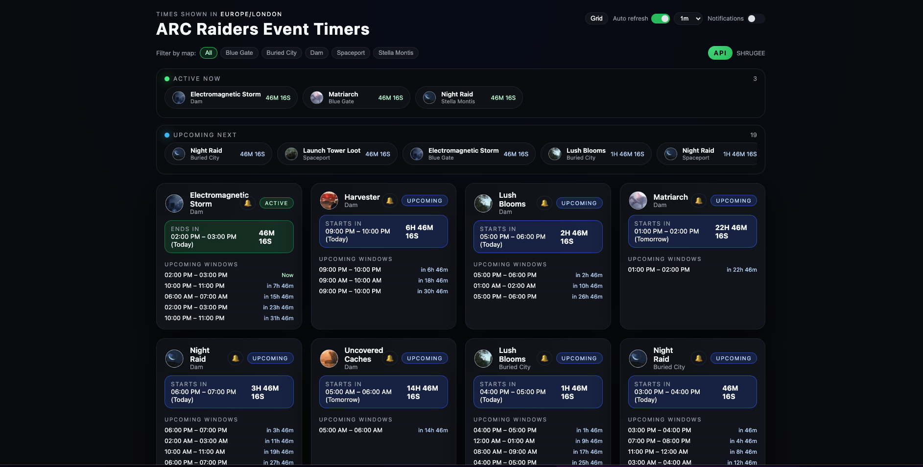Image resolution: width=923 pixels, height=467 pixels.
Task: Open the 1m refresh interval dropdown
Action: coord(688,19)
